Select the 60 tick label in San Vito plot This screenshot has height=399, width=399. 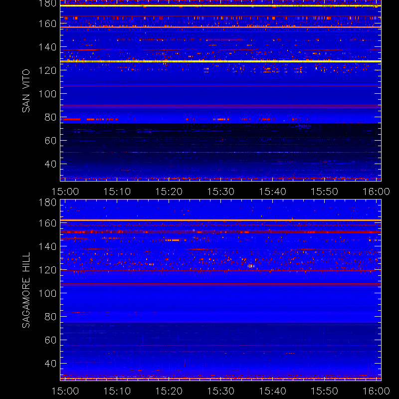(x=50, y=141)
